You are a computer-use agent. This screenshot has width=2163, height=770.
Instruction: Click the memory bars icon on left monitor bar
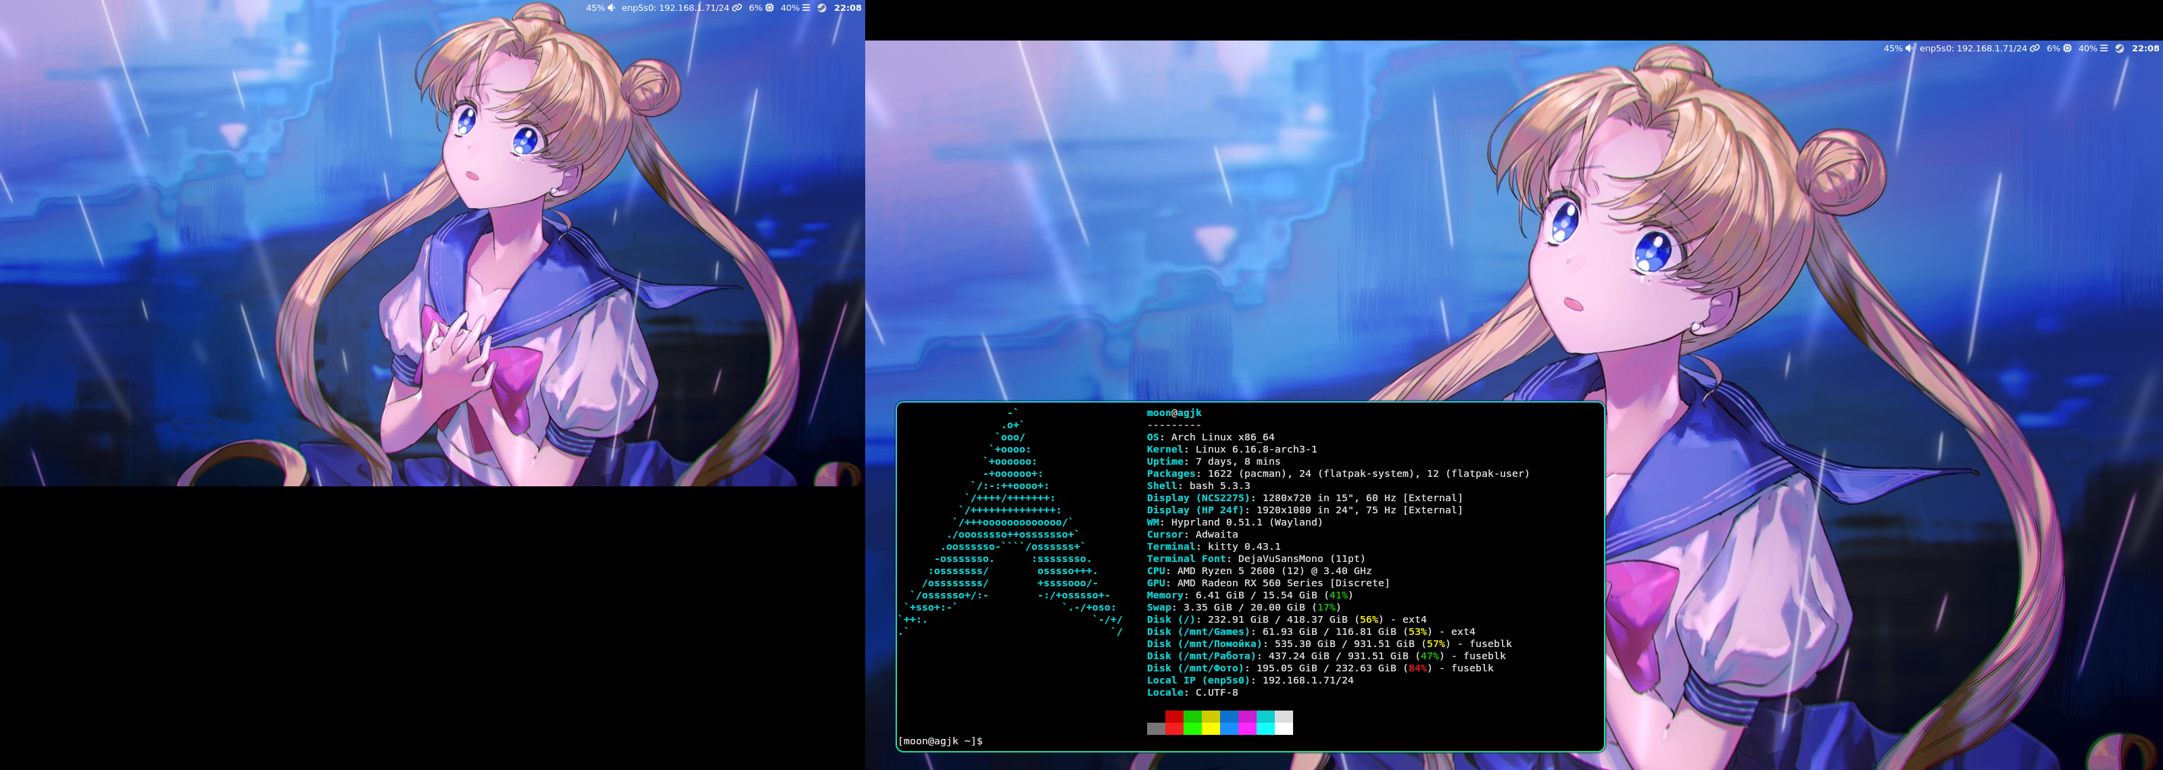(x=806, y=7)
